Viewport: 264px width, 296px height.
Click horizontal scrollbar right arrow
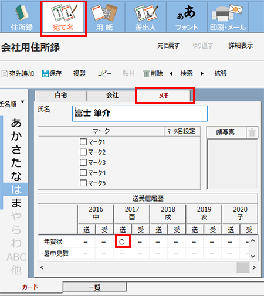click(x=254, y=267)
